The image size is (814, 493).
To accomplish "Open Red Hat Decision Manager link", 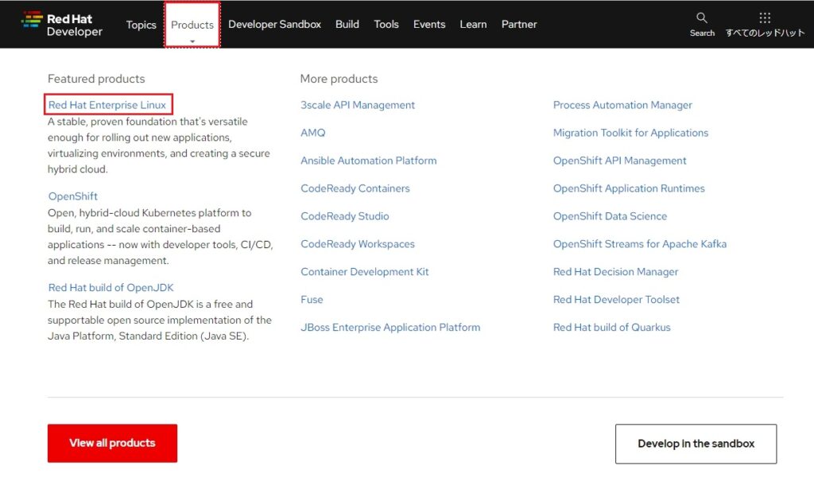I will pyautogui.click(x=616, y=272).
